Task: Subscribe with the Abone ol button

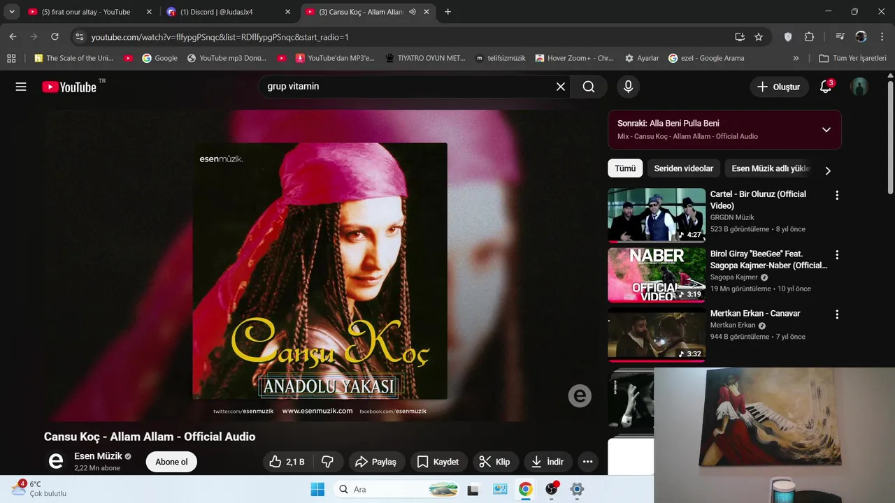Action: [x=171, y=462]
